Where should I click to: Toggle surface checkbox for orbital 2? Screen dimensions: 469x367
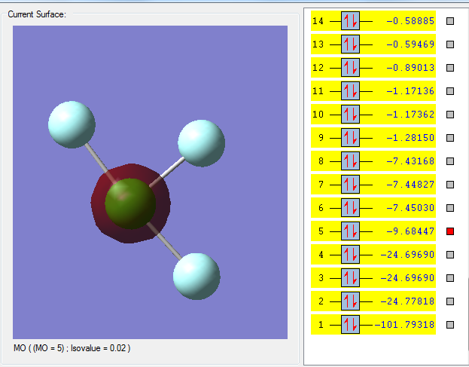pyautogui.click(x=450, y=301)
